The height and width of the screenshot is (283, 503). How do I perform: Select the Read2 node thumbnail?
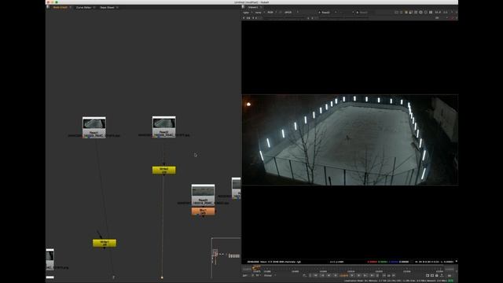[x=164, y=123]
